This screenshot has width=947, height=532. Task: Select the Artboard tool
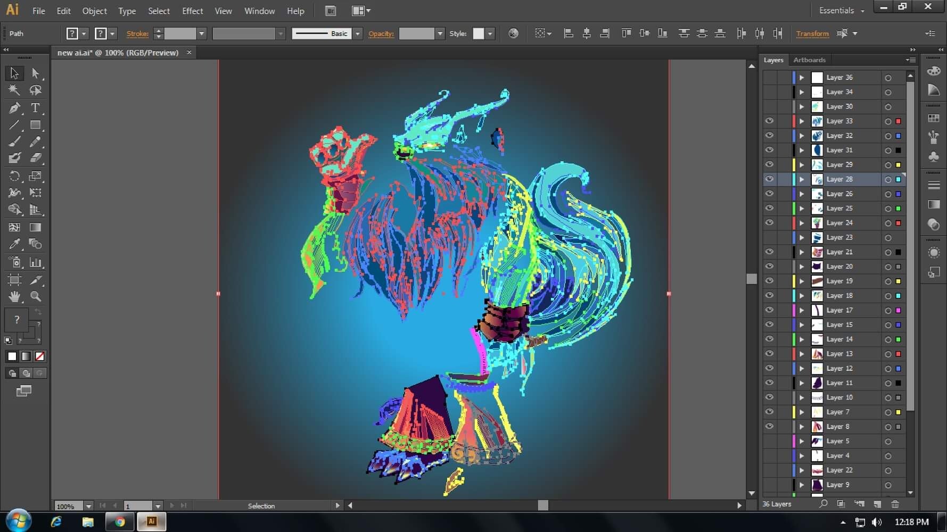click(x=14, y=279)
